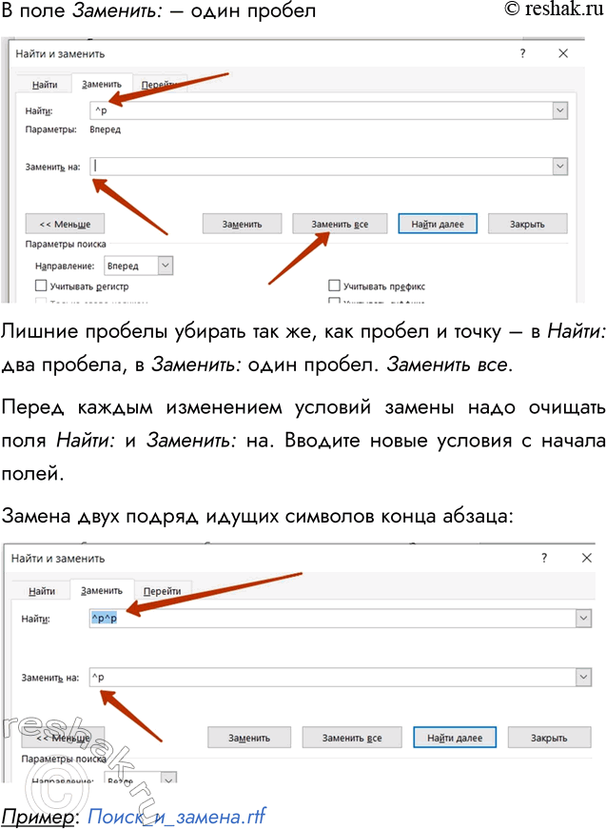Open the Перейти tab in lower dialog
The width and height of the screenshot is (606, 829).
(162, 591)
